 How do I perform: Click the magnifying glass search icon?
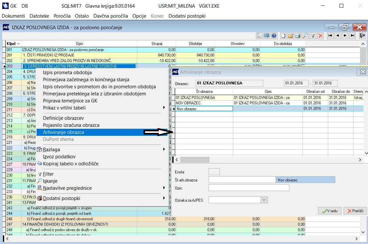(305, 36)
